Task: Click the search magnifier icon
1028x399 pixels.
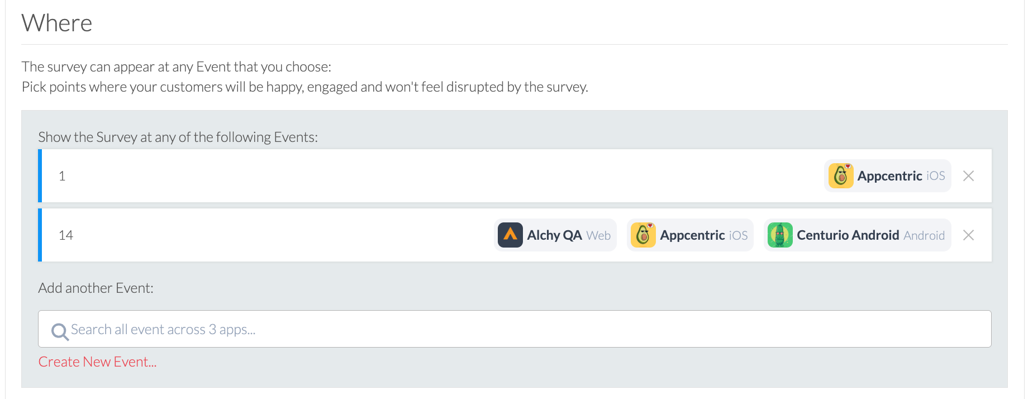Action: click(x=59, y=331)
